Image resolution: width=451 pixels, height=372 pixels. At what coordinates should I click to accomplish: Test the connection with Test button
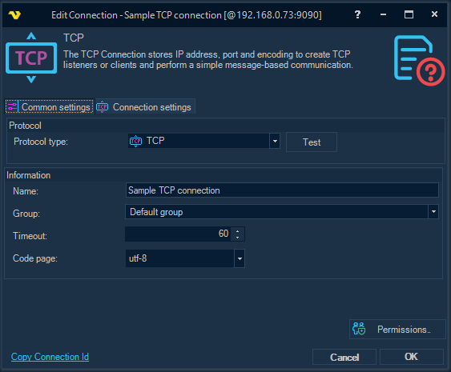click(x=312, y=142)
